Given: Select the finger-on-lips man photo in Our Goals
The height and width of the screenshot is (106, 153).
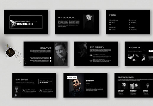Looking at the screenshot, I should click(x=17, y=92).
